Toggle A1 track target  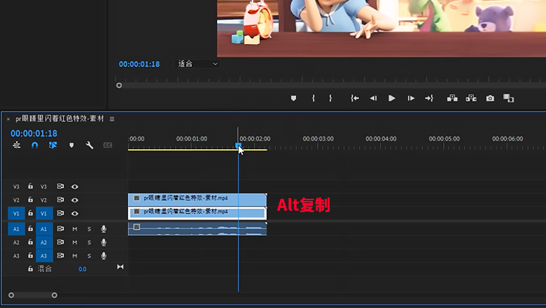click(x=44, y=229)
